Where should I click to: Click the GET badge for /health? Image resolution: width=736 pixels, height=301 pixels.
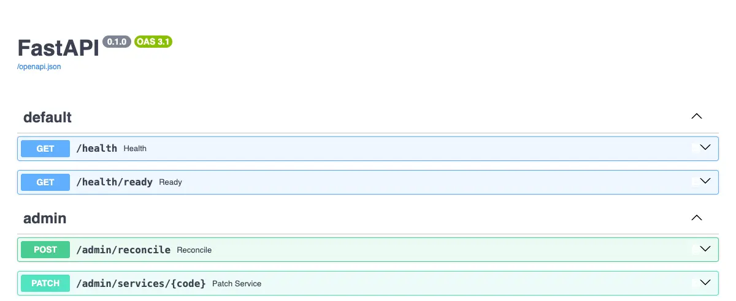45,149
